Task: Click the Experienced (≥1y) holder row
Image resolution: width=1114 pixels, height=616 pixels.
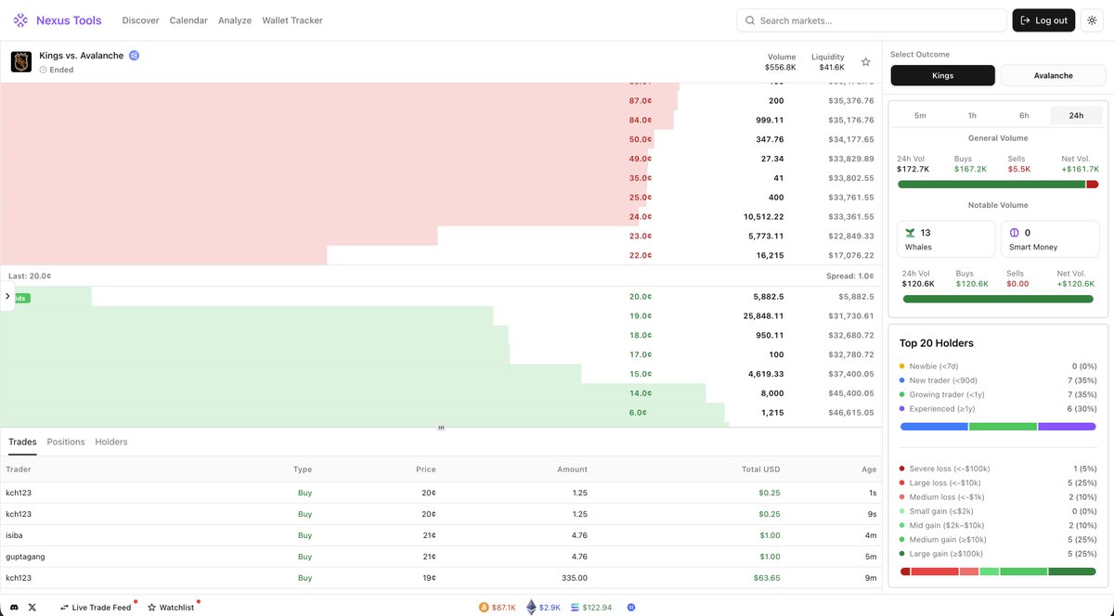Action: tap(998, 408)
